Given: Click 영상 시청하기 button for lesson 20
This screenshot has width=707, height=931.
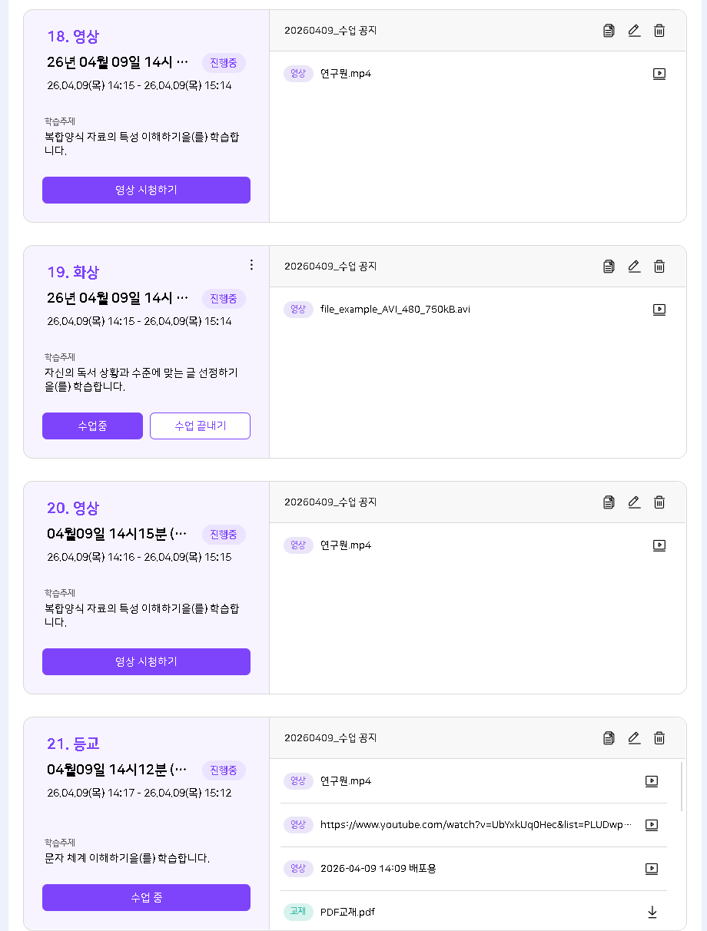Looking at the screenshot, I should (x=146, y=661).
